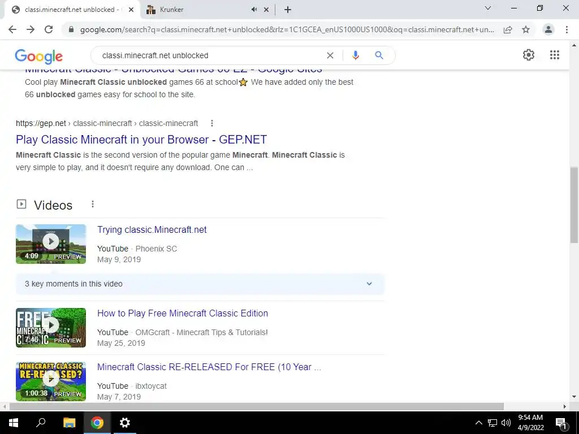
Task: Play the 4:09 video thumbnail preview
Action: click(x=51, y=244)
